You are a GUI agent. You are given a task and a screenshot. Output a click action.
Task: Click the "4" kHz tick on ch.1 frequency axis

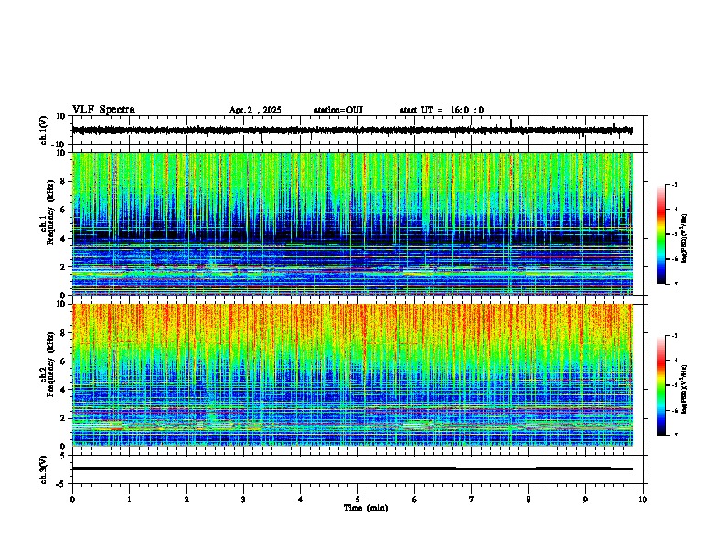click(63, 239)
